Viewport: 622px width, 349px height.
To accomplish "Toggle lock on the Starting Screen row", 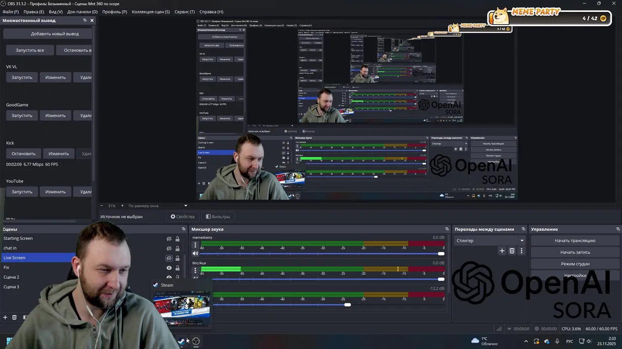I will click(x=177, y=239).
